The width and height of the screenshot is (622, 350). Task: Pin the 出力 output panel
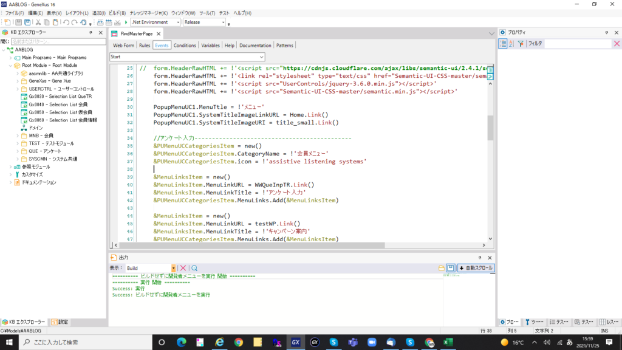(x=480, y=258)
